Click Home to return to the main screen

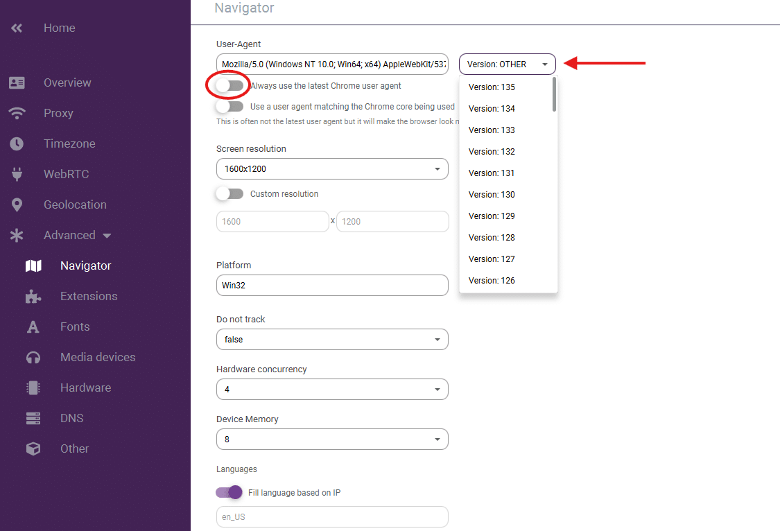[x=59, y=28]
